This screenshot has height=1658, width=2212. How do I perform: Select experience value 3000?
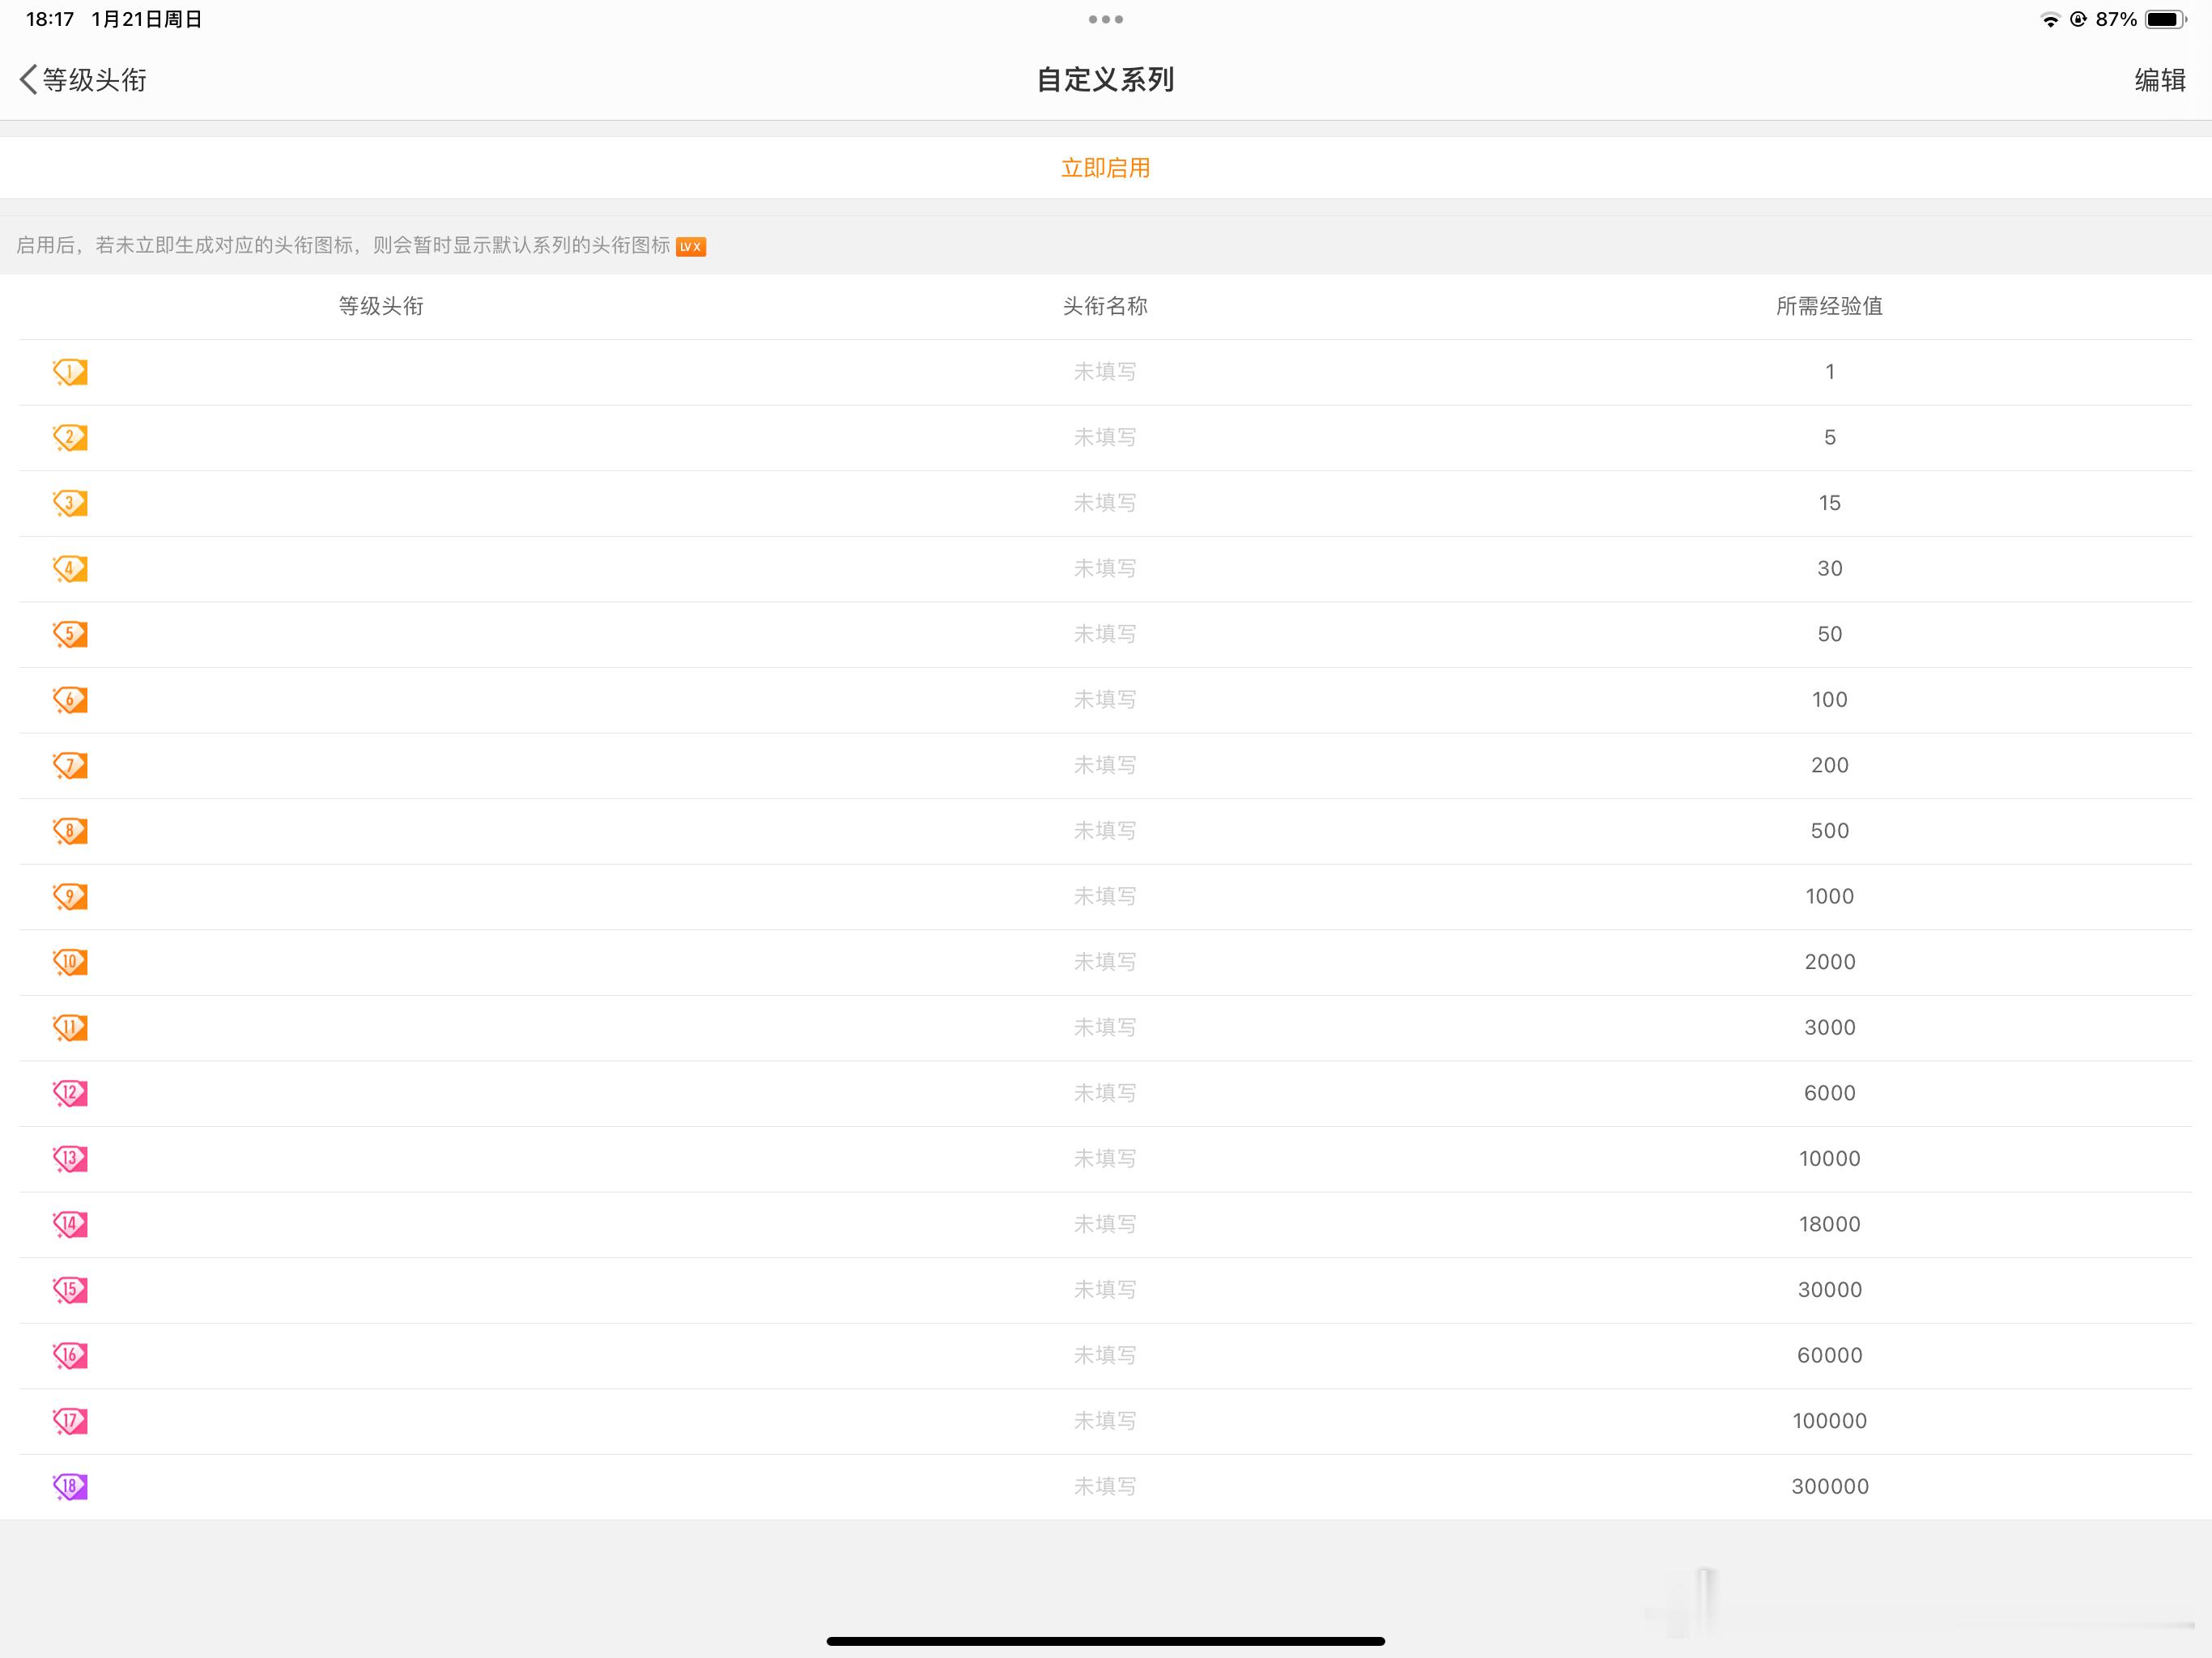[x=1829, y=1028]
